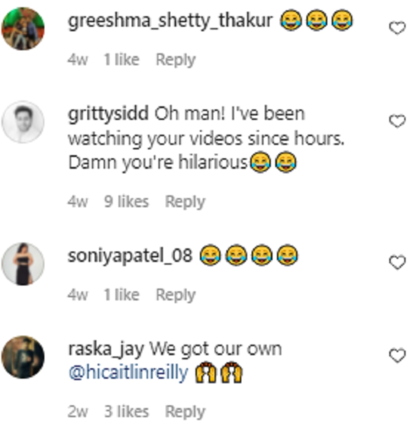
Task: View soniyapatel_08's profile picture
Action: click(x=23, y=264)
